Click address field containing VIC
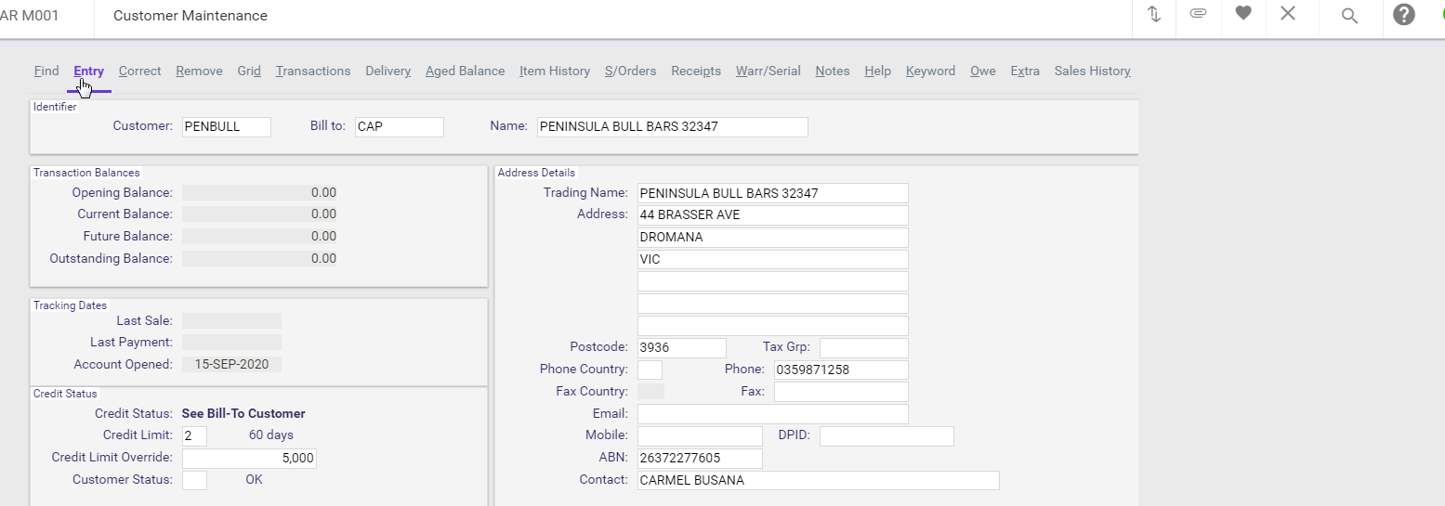 [773, 260]
